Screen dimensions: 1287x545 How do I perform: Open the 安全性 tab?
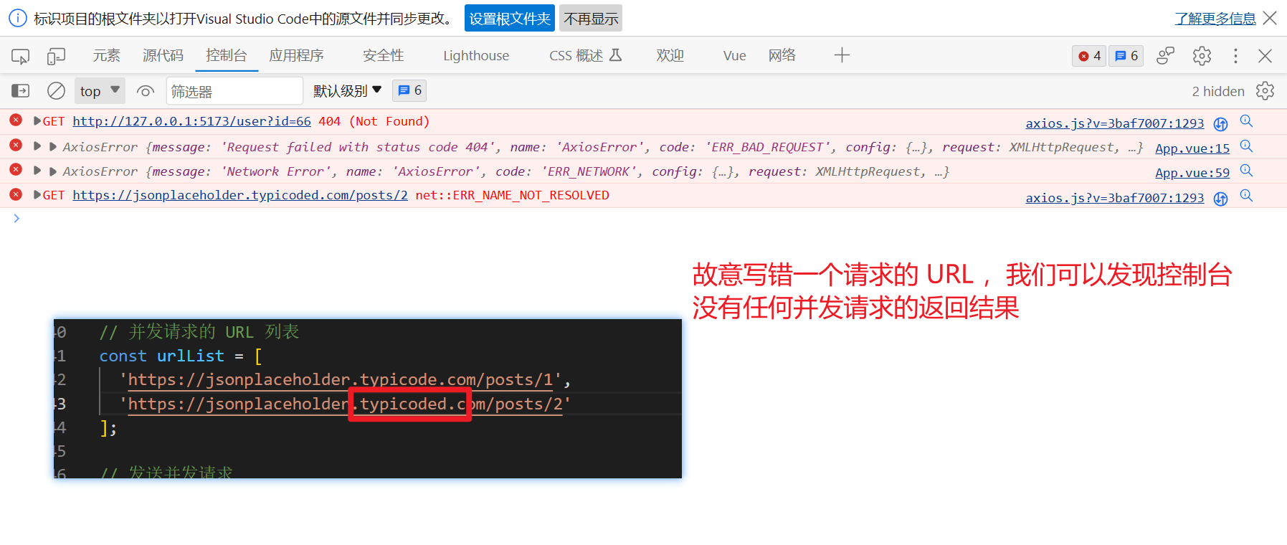[384, 56]
